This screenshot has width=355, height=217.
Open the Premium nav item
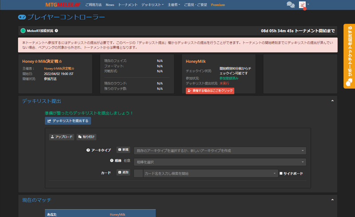[218, 5]
